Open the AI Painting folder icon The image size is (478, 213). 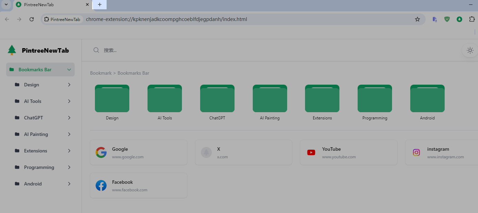(270, 99)
